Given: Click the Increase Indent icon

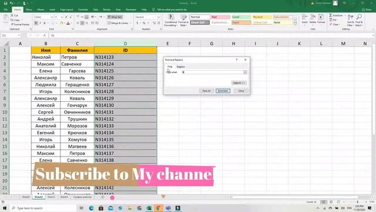Looking at the screenshot, I should (97, 23).
